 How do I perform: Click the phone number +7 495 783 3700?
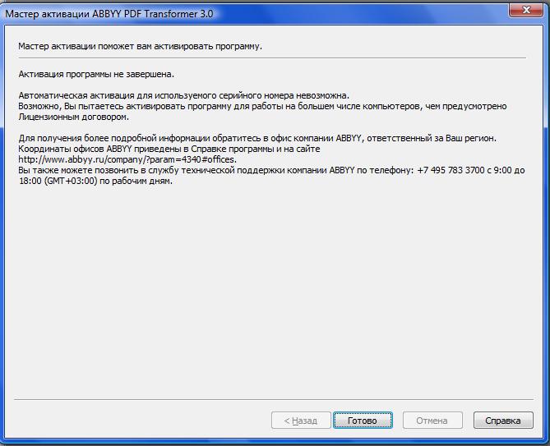point(451,170)
